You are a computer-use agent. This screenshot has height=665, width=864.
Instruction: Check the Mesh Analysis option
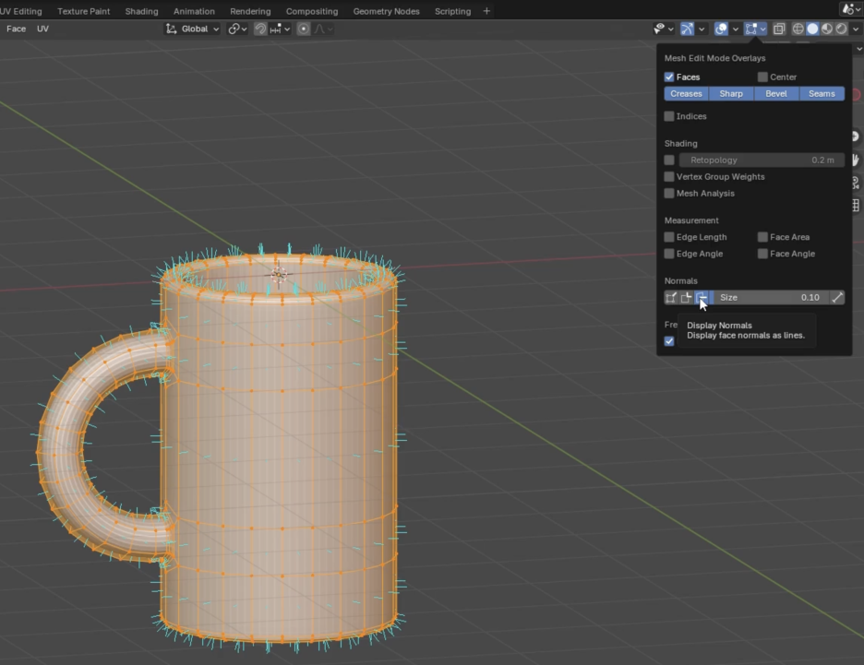669,194
